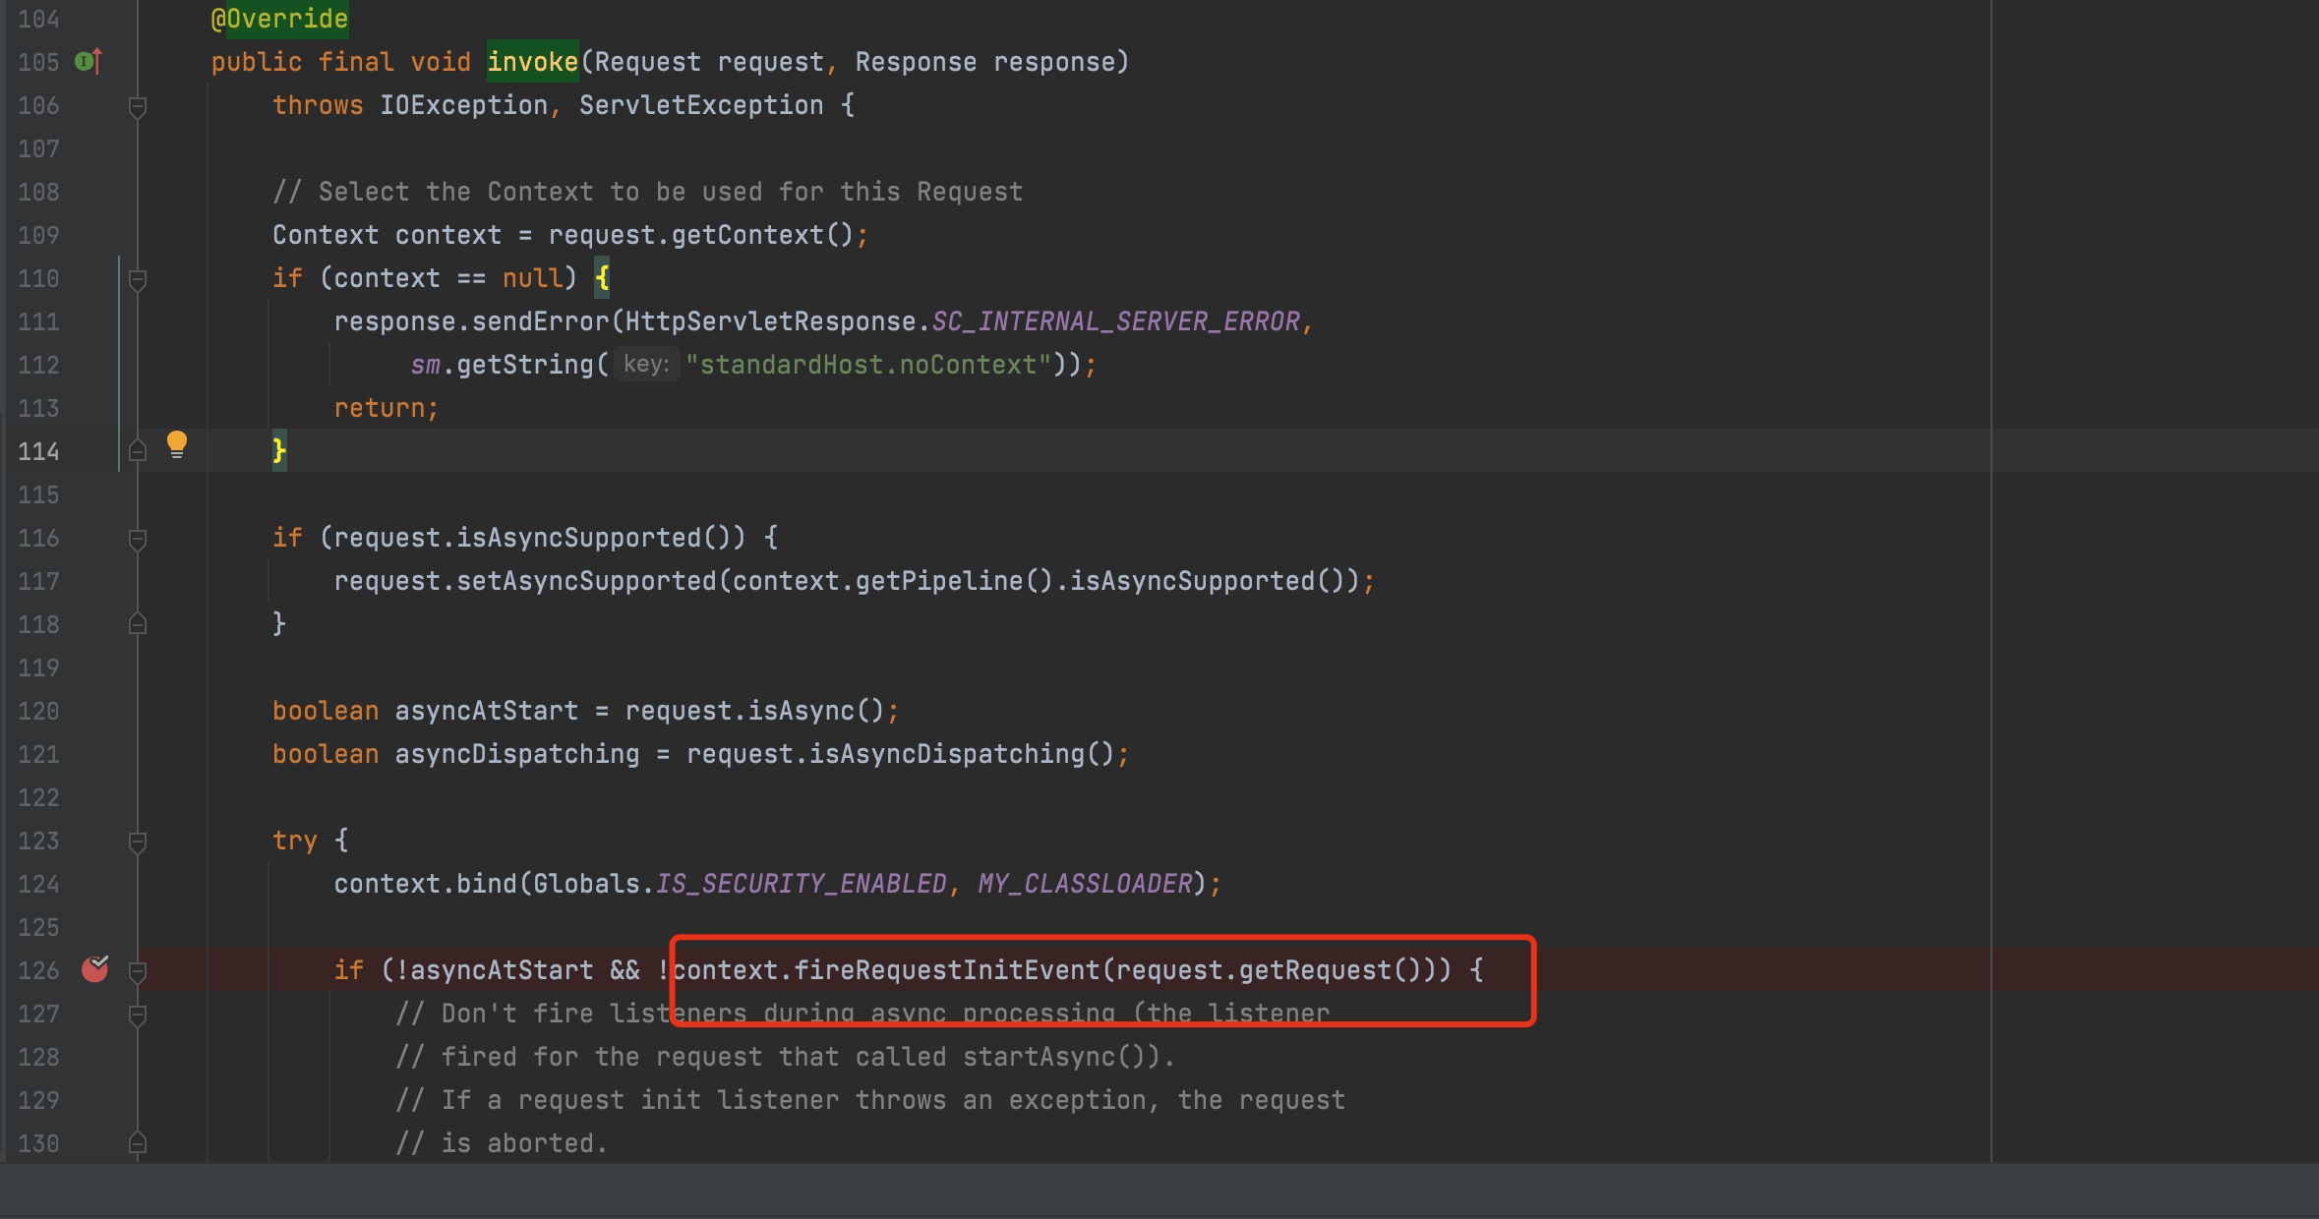Click the '// is aborted.' comment

502,1143
